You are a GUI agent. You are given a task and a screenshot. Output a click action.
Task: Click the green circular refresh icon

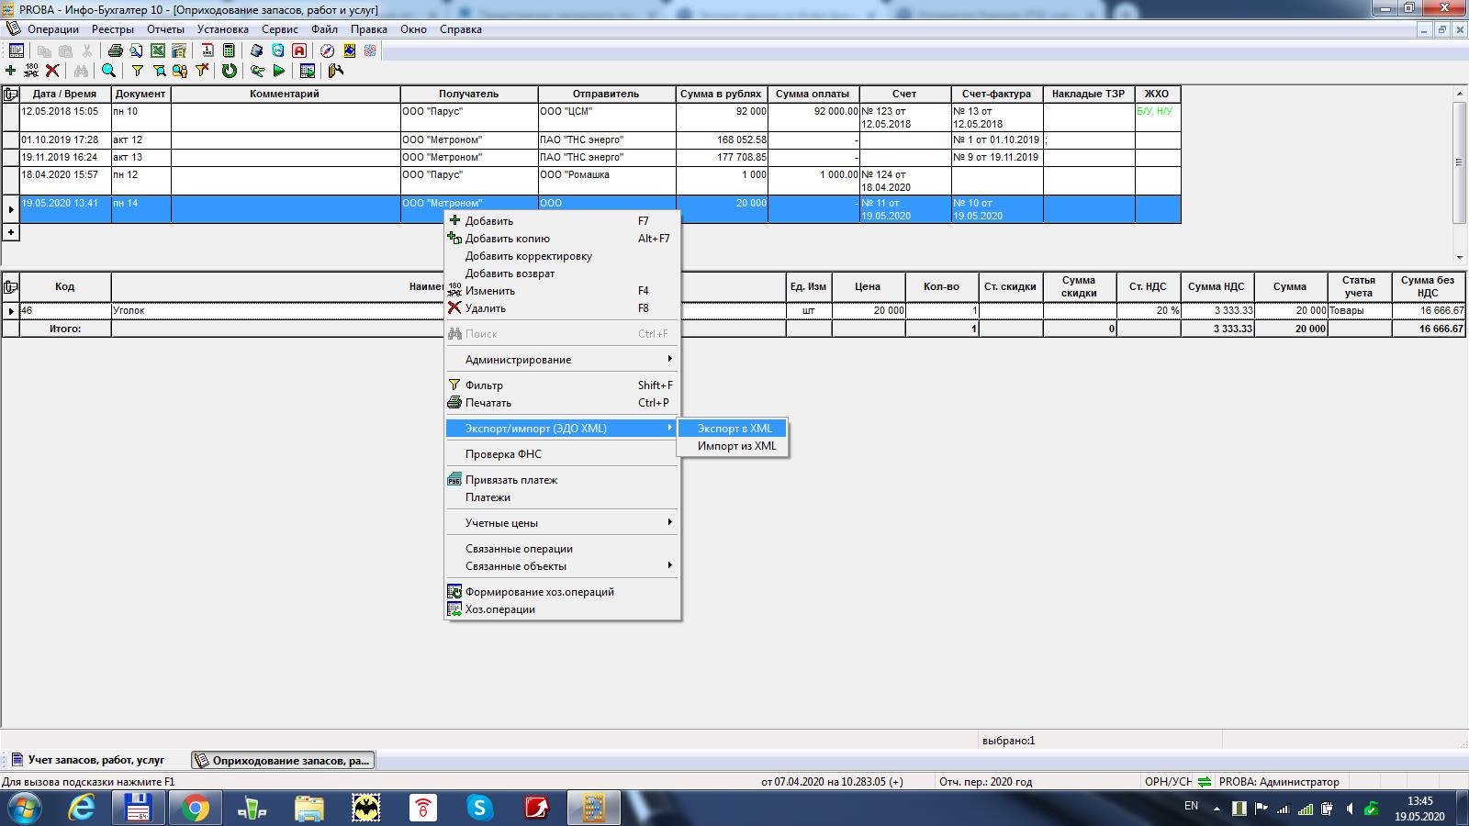pos(229,71)
